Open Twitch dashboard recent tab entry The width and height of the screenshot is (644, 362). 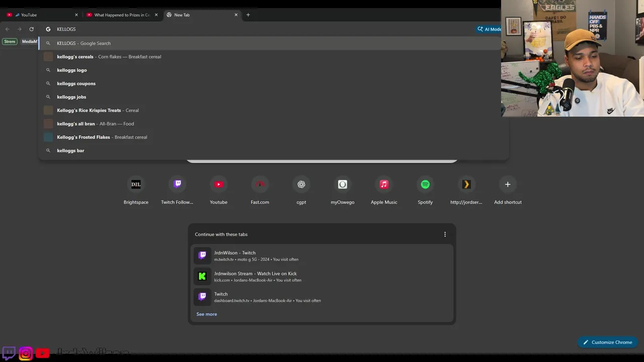coord(322,297)
